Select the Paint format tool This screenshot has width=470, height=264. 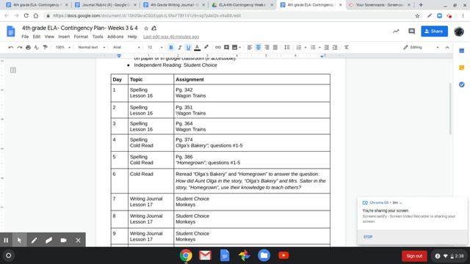tap(46, 47)
